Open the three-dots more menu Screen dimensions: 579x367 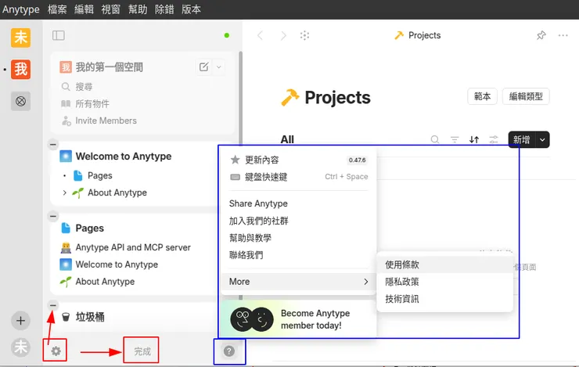click(x=563, y=35)
